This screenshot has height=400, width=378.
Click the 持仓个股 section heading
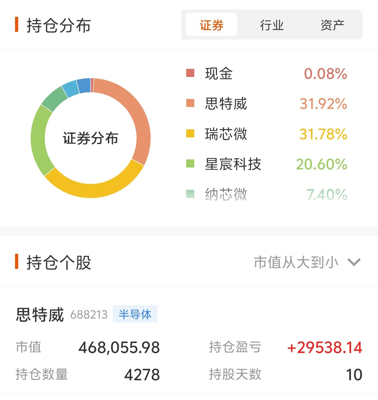[x=59, y=262]
